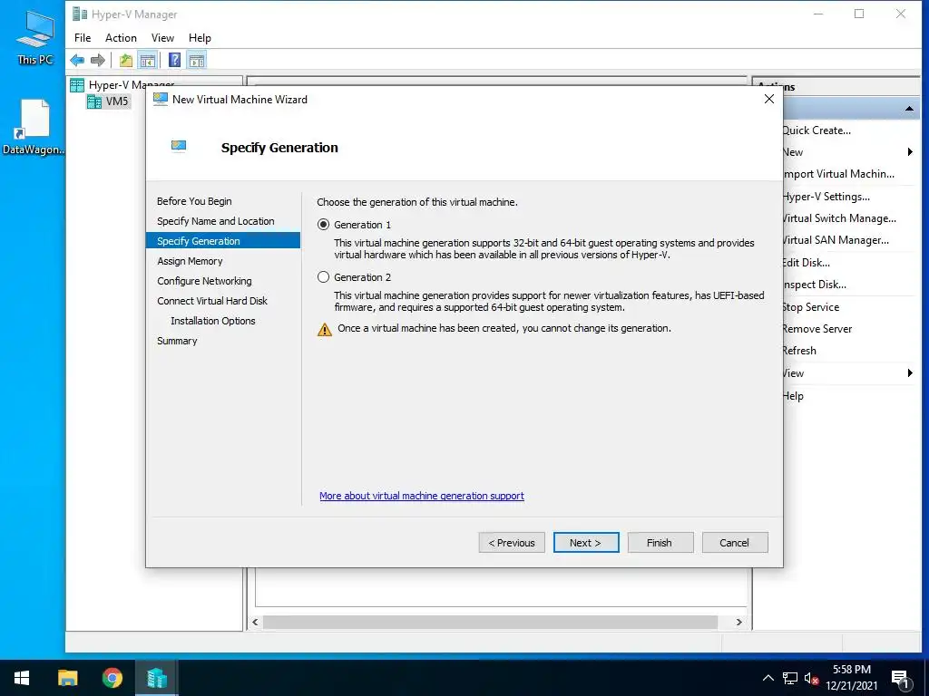Click Stop Service in Actions pane

[811, 307]
